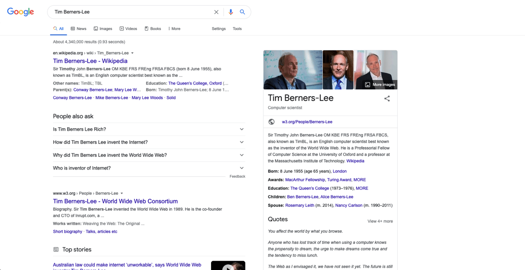Image resolution: width=525 pixels, height=270 pixels.
Task: Share the Tim Berners-Lee knowledge panel
Action: pos(387,99)
